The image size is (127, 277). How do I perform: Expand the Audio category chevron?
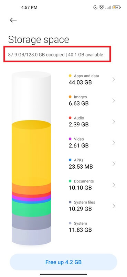coord(114,122)
